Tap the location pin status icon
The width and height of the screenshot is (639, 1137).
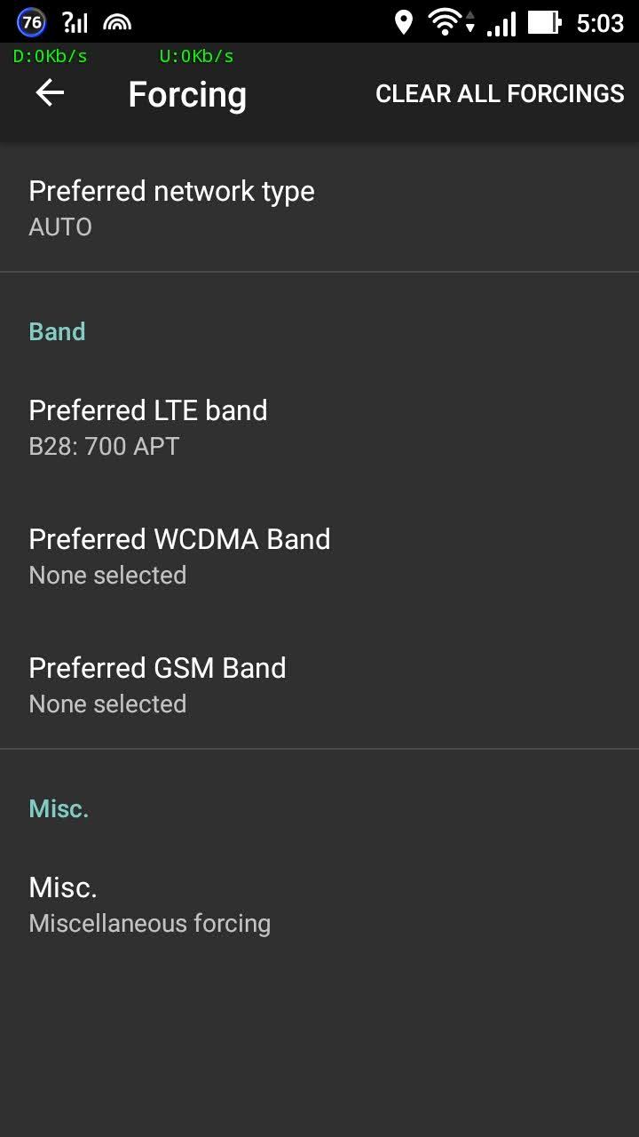point(404,23)
